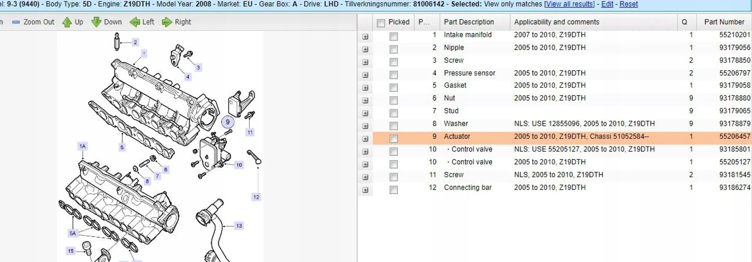Viewport: 752px width, 262px height.
Task: Pan diagram with Left arrow icon
Action: pos(135,22)
